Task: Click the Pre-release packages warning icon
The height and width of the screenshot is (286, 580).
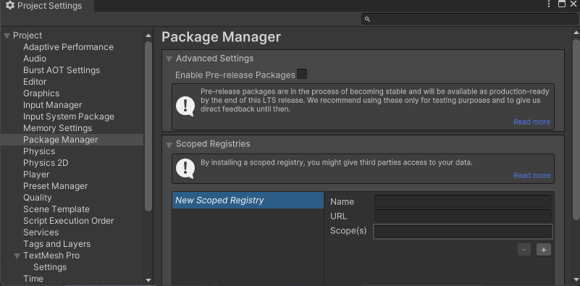Action: pos(185,106)
